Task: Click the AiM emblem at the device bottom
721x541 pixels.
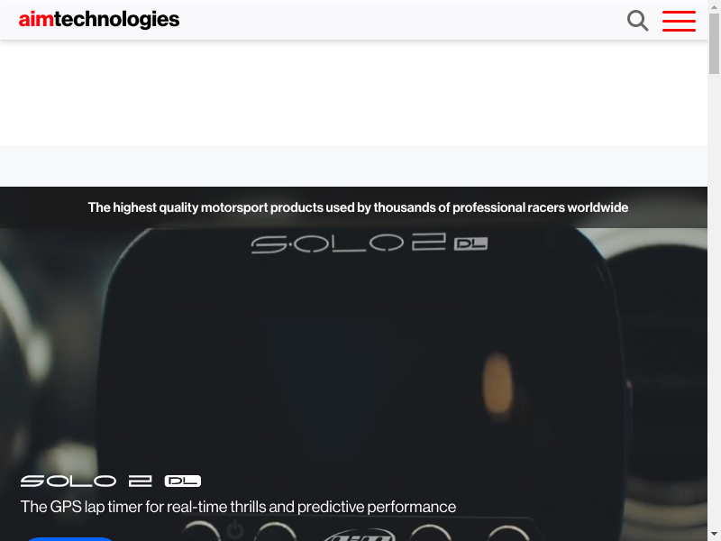Action: (359, 535)
